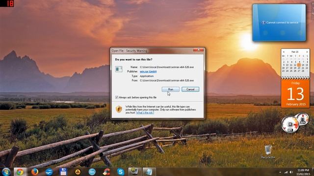The image size is (314, 176).
Task: Uncheck Always ask before opening this file
Action: [x=117, y=97]
